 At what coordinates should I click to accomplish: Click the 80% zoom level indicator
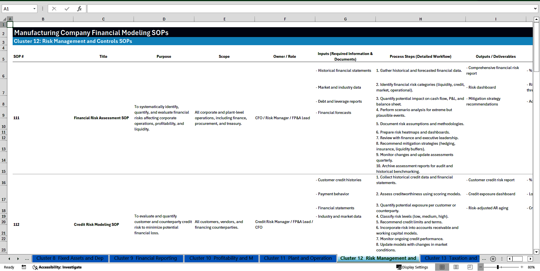[531, 267]
